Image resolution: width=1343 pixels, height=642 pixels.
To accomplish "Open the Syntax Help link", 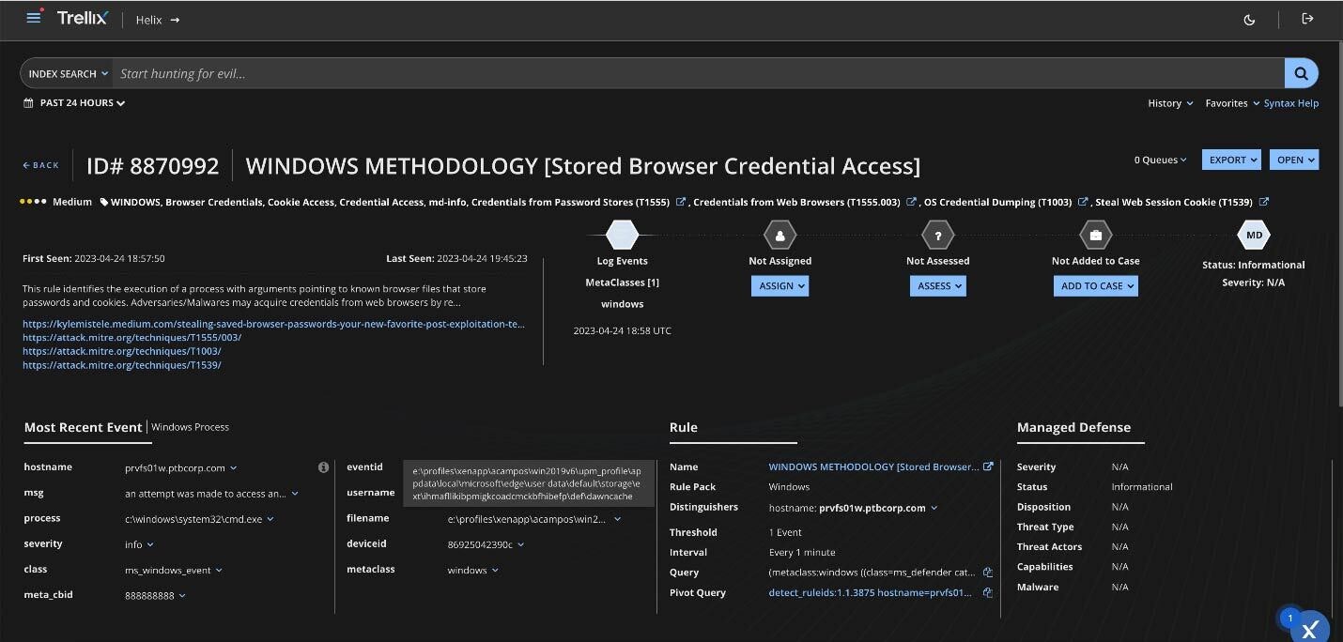I will pyautogui.click(x=1290, y=103).
